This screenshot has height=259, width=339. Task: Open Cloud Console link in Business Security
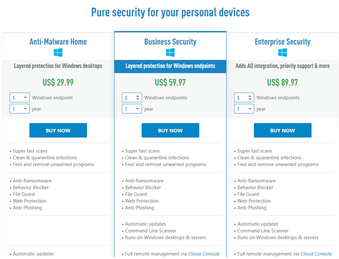(204, 254)
